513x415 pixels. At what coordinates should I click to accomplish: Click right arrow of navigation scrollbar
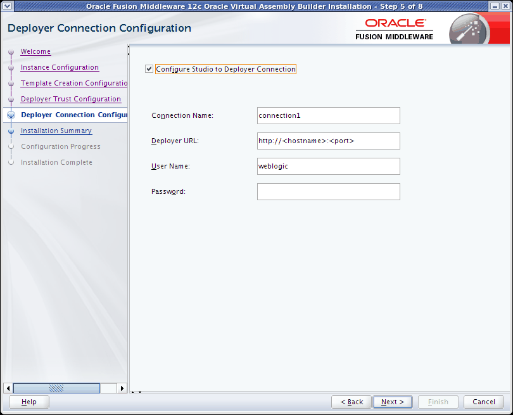122,388
